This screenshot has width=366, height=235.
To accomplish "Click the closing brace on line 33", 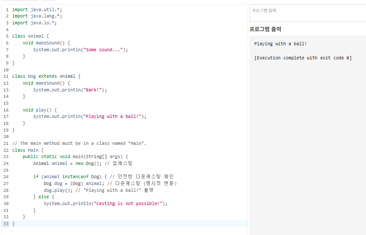I will pos(13,224).
